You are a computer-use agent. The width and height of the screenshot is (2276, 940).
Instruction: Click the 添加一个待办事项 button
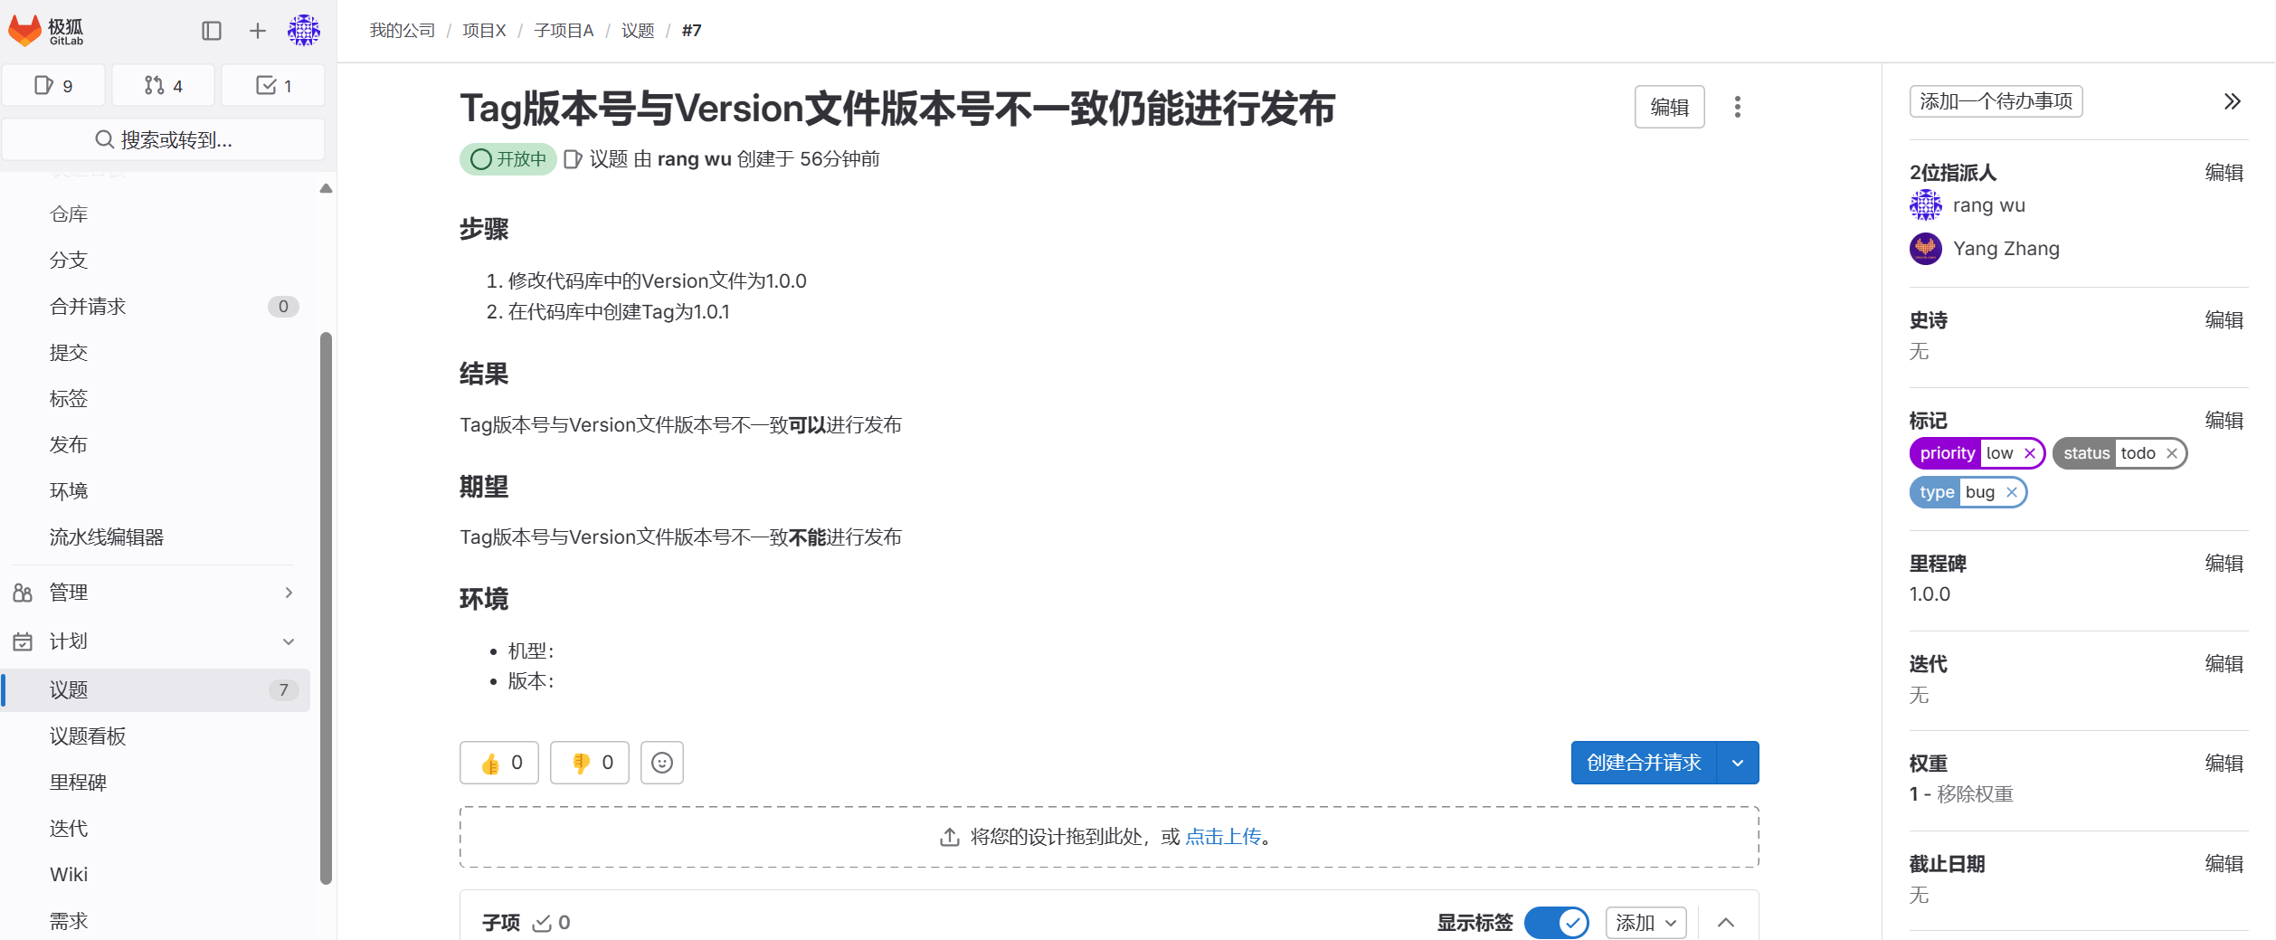(1996, 101)
